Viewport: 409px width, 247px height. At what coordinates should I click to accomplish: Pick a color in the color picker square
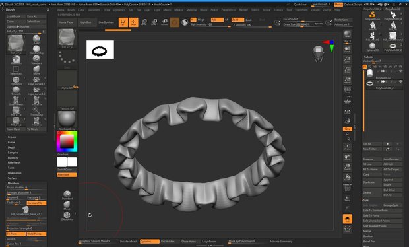67,141
